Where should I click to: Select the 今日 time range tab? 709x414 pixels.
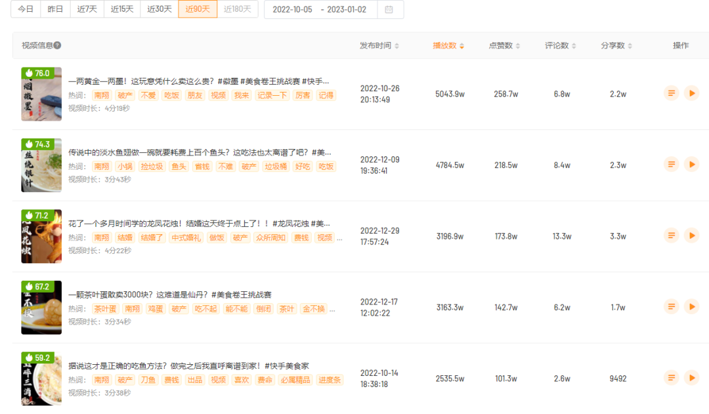(x=26, y=9)
